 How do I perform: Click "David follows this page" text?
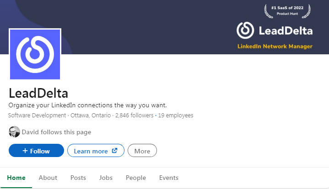click(57, 132)
